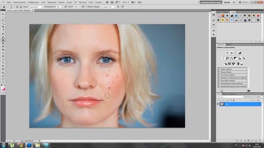Image resolution: width=264 pixels, height=148 pixels.
Task: Toggle lock all in Layers panel
Action: [233, 100]
